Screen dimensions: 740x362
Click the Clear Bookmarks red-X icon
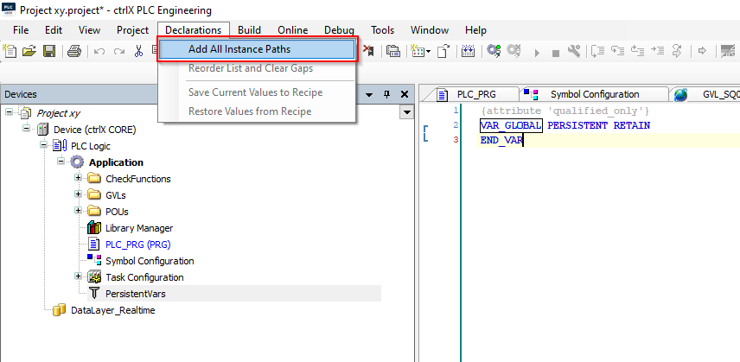point(368,50)
